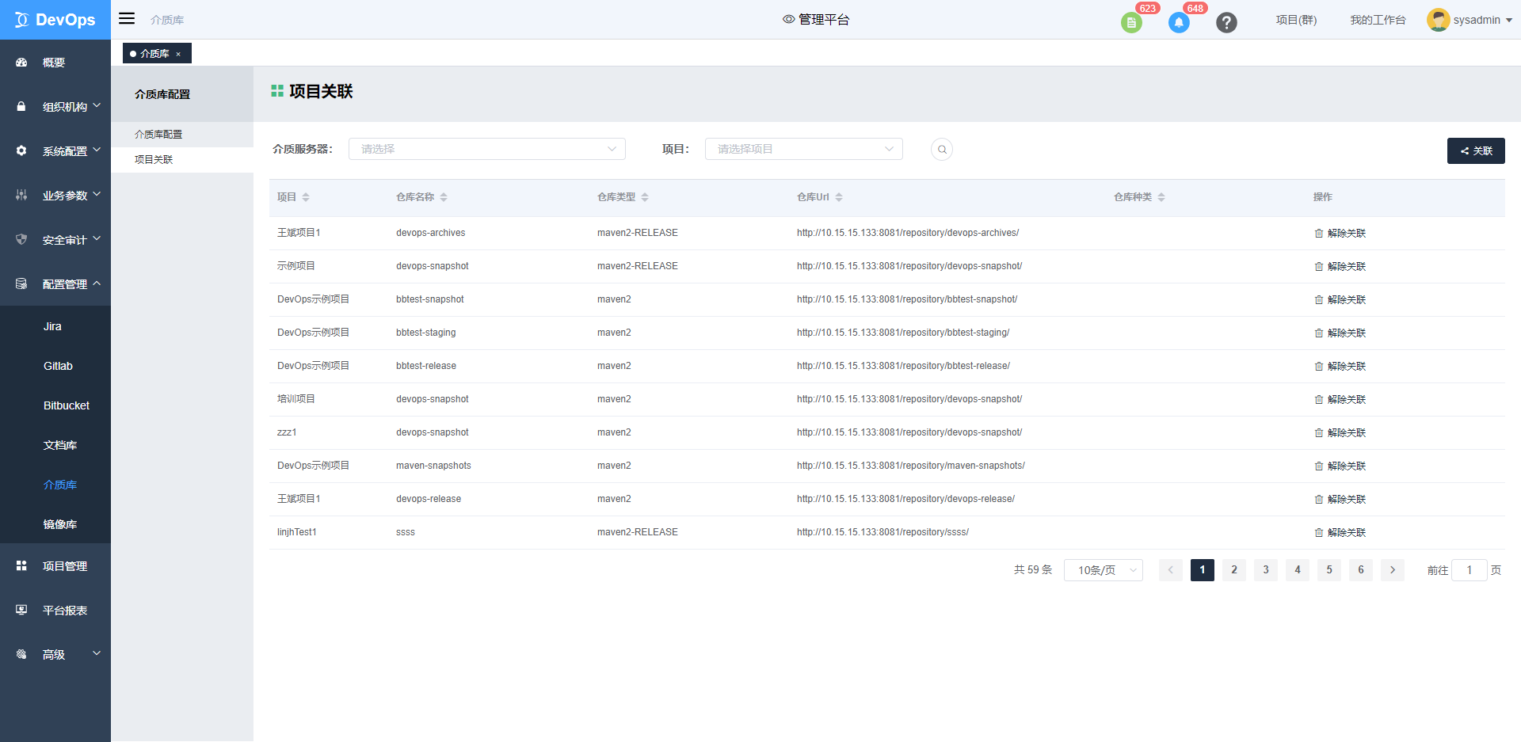The height and width of the screenshot is (742, 1521).
Task: Select Bitbucket in sidebar submenu
Action: (x=55, y=405)
